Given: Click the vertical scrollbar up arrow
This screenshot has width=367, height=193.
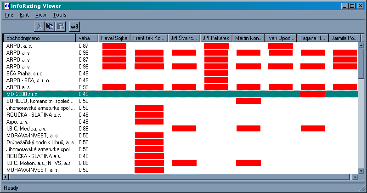Looking at the screenshot, I should 361,38.
